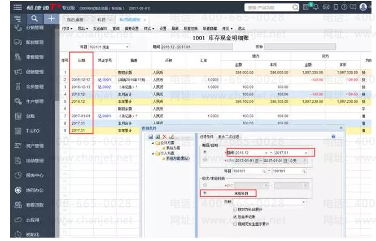Close the 查询条件 dialog
The image size is (376, 241).
tap(341, 128)
